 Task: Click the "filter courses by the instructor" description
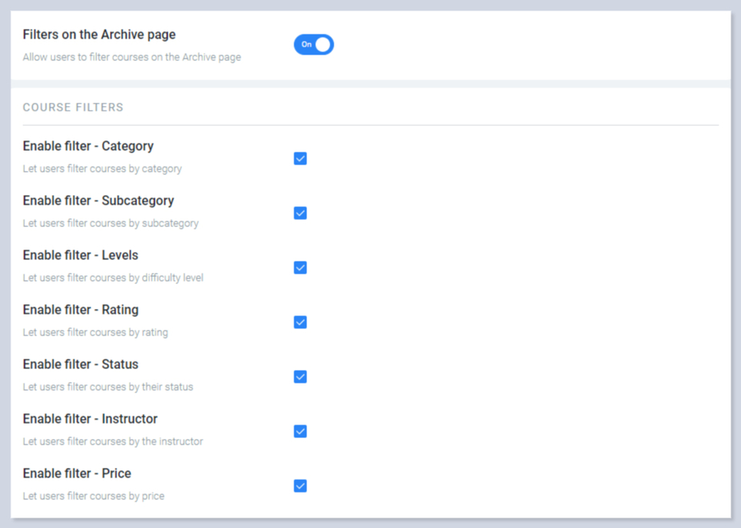pyautogui.click(x=113, y=441)
